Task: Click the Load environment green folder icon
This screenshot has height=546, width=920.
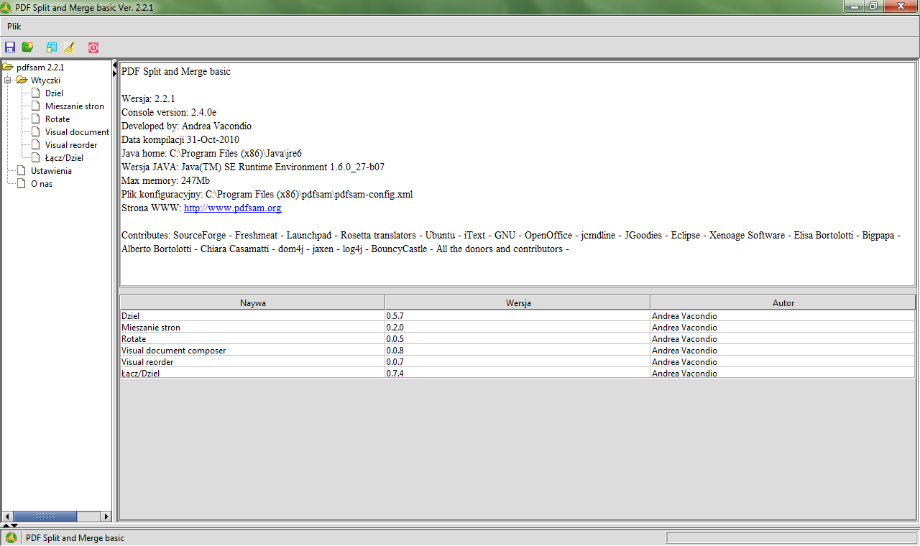Action: pyautogui.click(x=27, y=47)
